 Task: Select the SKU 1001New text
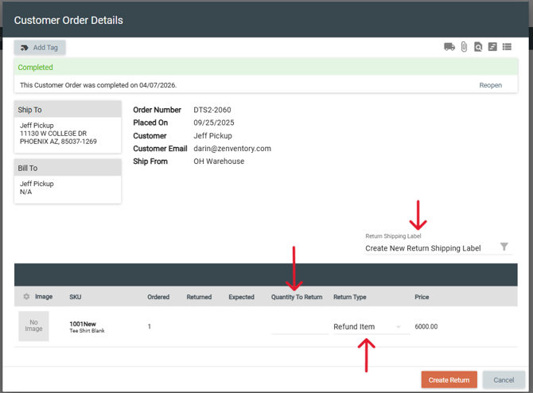click(x=83, y=324)
